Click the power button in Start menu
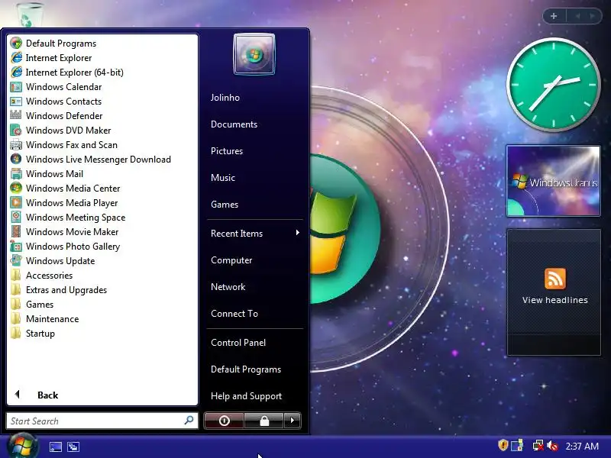Image resolution: width=611 pixels, height=458 pixels. pyautogui.click(x=224, y=421)
